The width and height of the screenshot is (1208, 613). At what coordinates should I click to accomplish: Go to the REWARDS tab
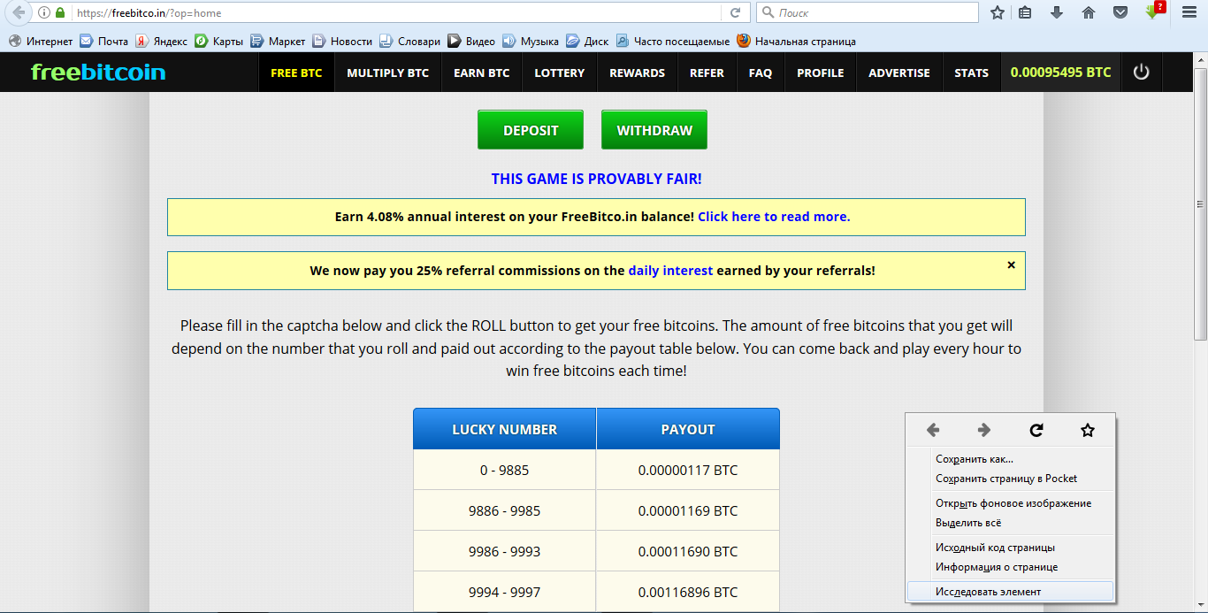[x=637, y=73]
